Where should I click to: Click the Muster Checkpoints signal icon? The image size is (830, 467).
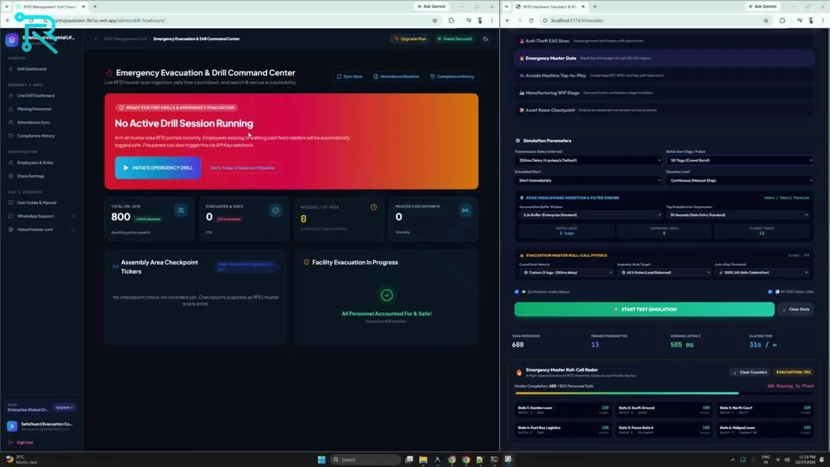pos(465,210)
